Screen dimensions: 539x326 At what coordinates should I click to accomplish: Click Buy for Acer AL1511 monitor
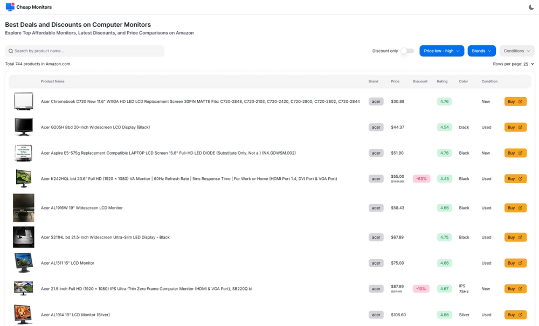click(515, 263)
